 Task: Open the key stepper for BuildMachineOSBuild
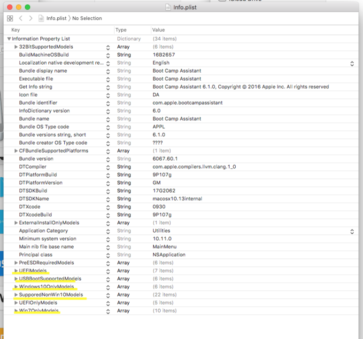click(x=108, y=55)
